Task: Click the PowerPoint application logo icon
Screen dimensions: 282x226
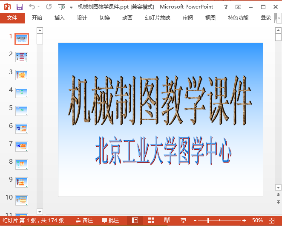Action: [x=7, y=7]
